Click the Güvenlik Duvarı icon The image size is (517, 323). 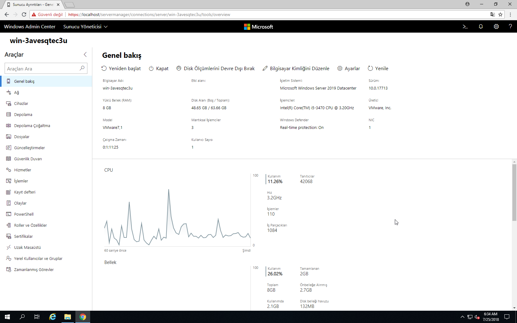pyautogui.click(x=9, y=159)
